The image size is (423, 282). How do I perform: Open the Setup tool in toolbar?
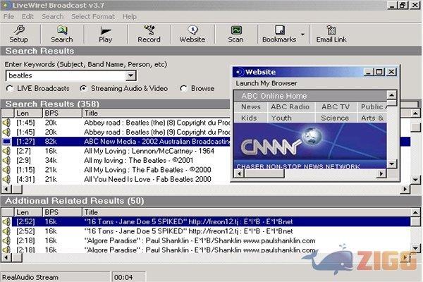(19, 34)
